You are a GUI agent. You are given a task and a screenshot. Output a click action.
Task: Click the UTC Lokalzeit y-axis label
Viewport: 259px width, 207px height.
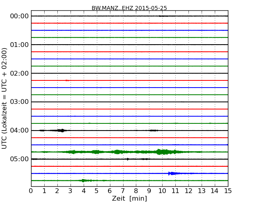pyautogui.click(x=5, y=98)
